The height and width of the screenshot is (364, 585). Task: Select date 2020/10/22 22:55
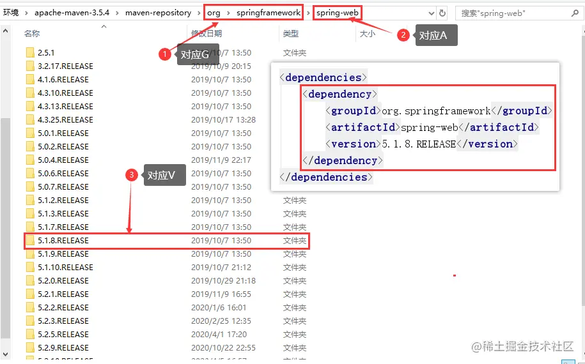[x=223, y=348]
